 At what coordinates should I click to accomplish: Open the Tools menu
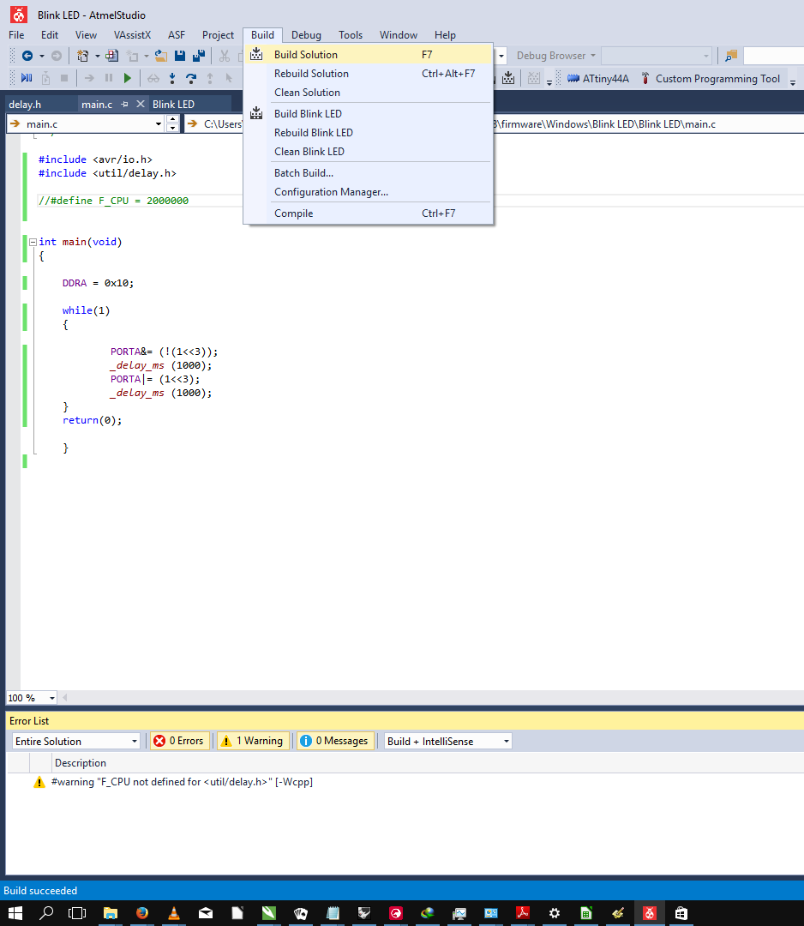click(350, 35)
